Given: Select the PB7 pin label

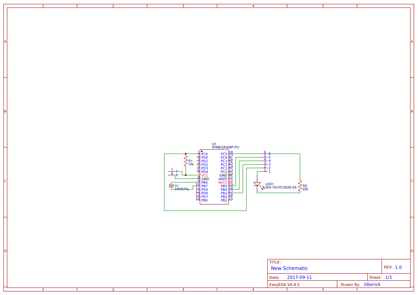Looking at the screenshot, I should (205, 186).
